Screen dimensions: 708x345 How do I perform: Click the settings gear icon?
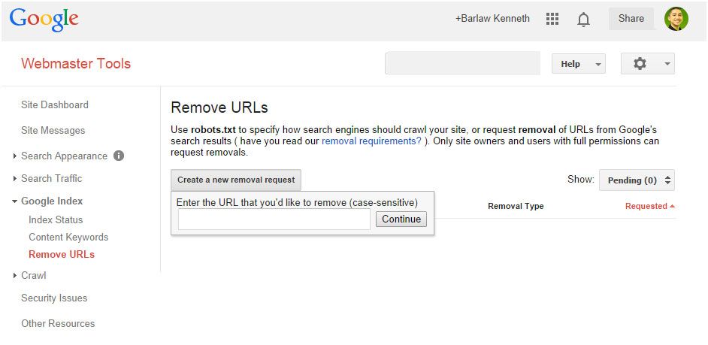[640, 64]
